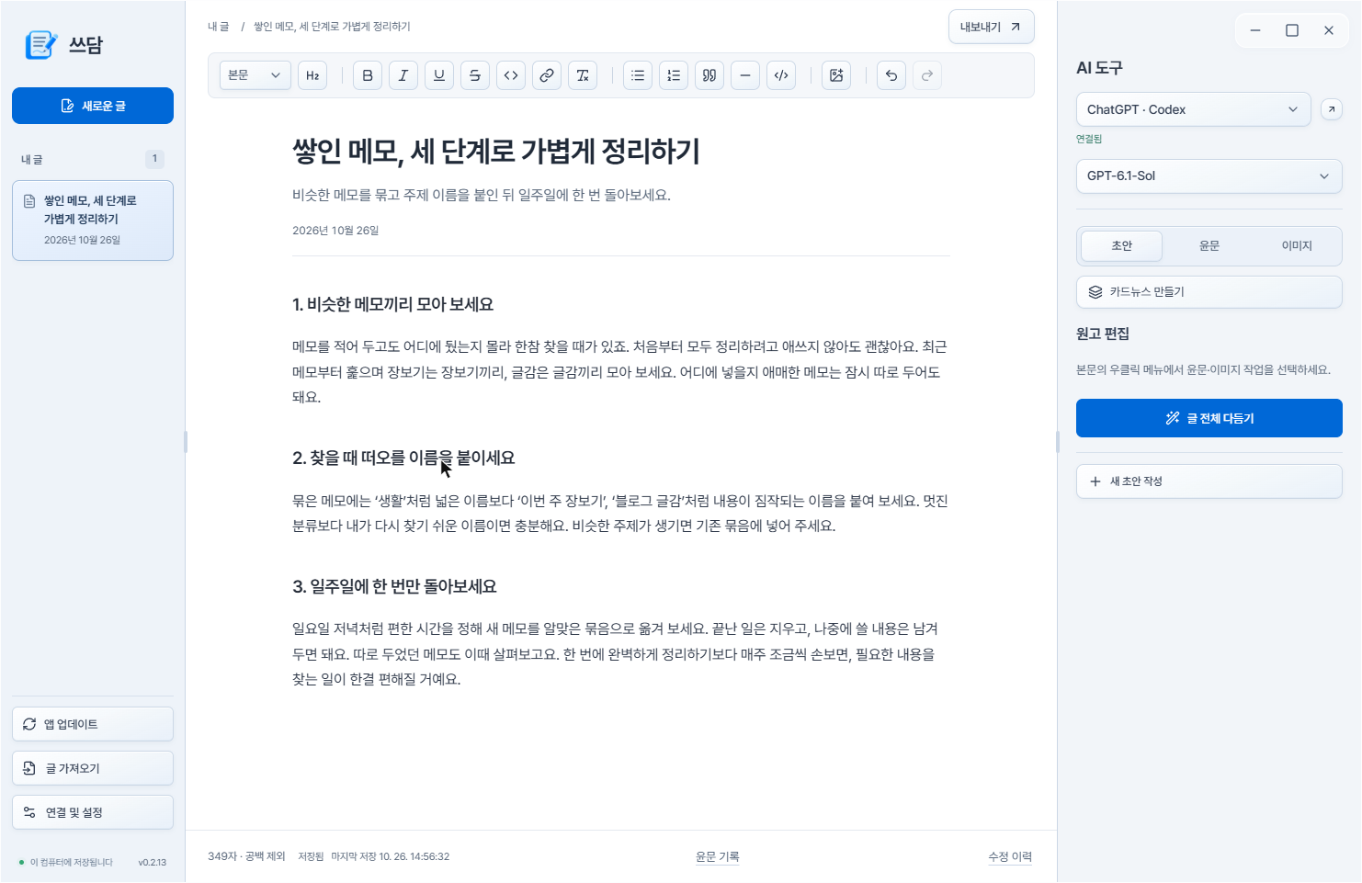Toggle inline code formatting
Viewport: 1362px width, 883px height.
511,75
